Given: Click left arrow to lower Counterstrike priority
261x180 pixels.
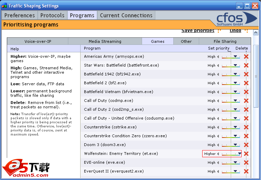Looking at the screenshot, I should pos(218,127).
